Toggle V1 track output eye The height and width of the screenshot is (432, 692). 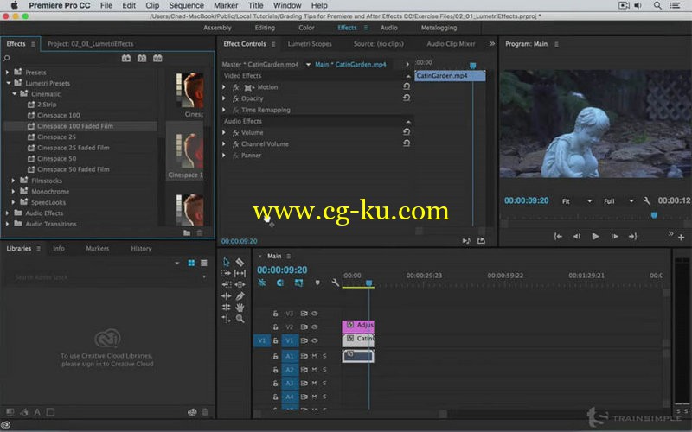(x=315, y=340)
